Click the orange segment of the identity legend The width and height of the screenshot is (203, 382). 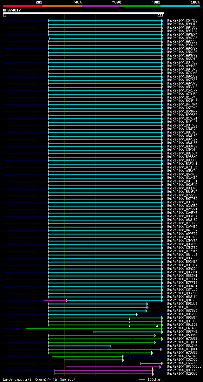click(x=62, y=6)
